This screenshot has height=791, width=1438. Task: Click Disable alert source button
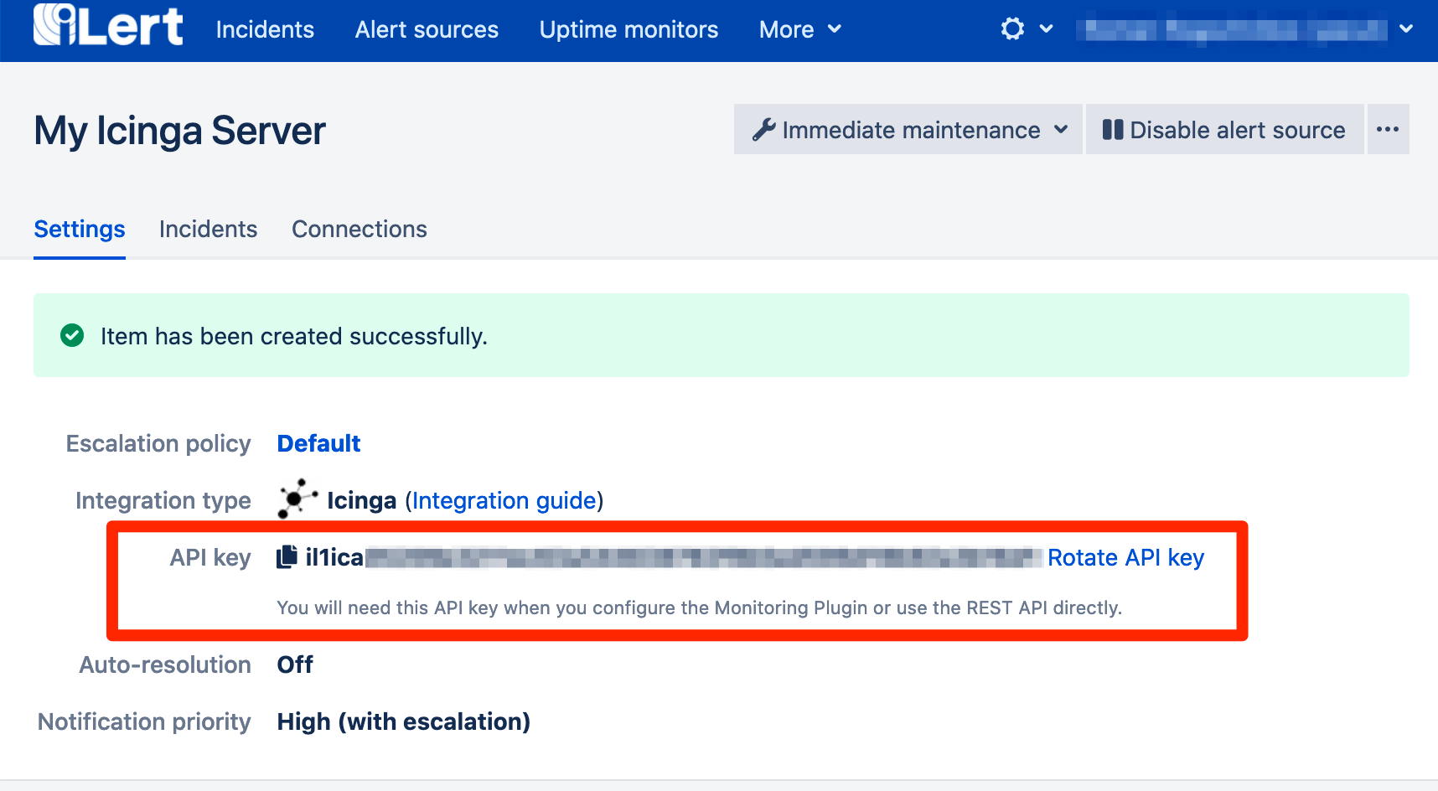tap(1224, 129)
